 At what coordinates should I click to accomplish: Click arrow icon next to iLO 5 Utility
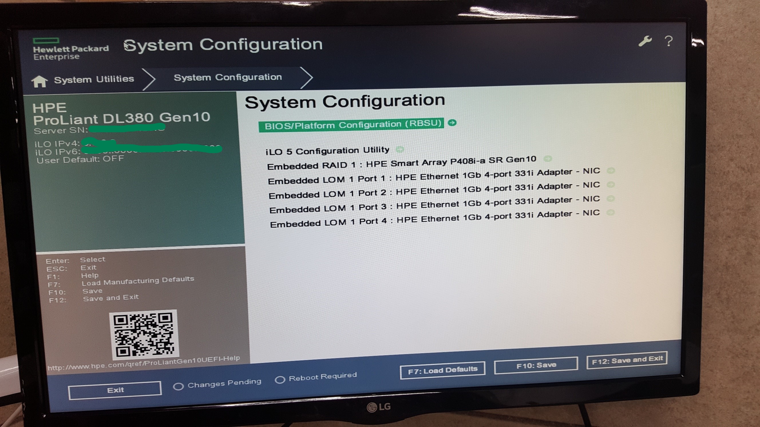tap(400, 149)
